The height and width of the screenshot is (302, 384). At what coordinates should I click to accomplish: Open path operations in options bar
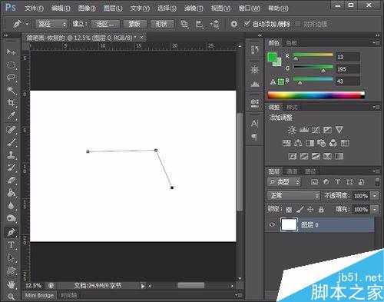click(184, 25)
